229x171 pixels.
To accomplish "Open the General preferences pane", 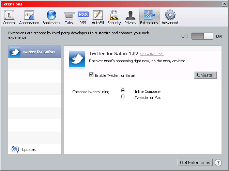I will [9, 17].
